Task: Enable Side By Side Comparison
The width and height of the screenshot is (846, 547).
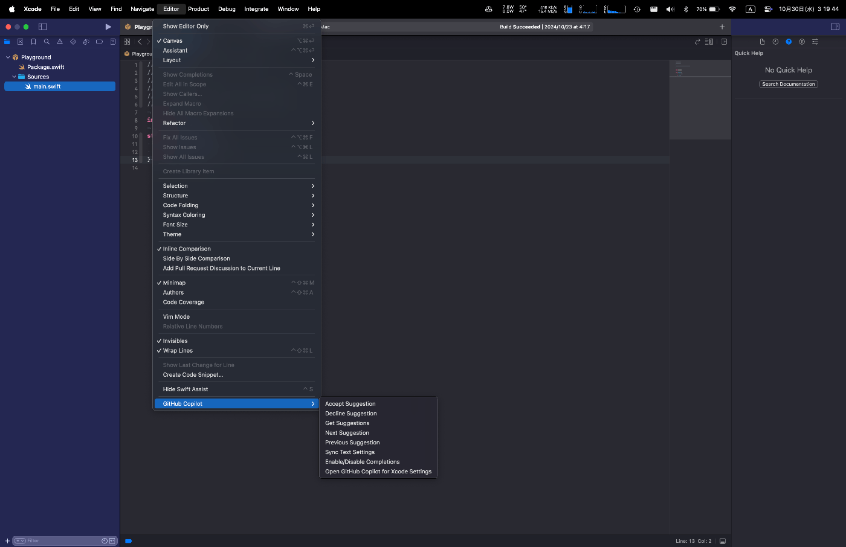Action: [x=236, y=258]
